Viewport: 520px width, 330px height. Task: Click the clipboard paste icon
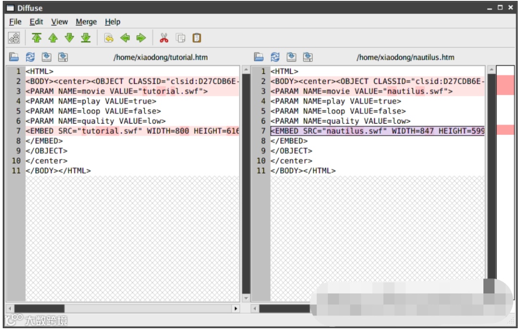[x=196, y=38]
